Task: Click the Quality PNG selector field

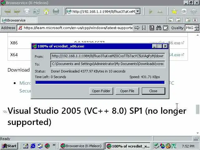Action: pyautogui.click(x=190, y=28)
